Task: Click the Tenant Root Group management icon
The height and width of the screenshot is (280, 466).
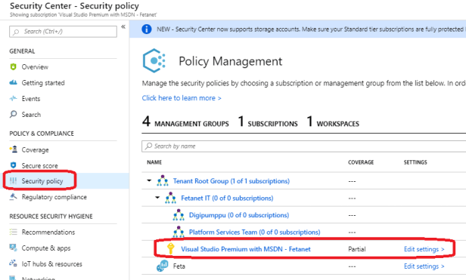Action: click(x=163, y=180)
